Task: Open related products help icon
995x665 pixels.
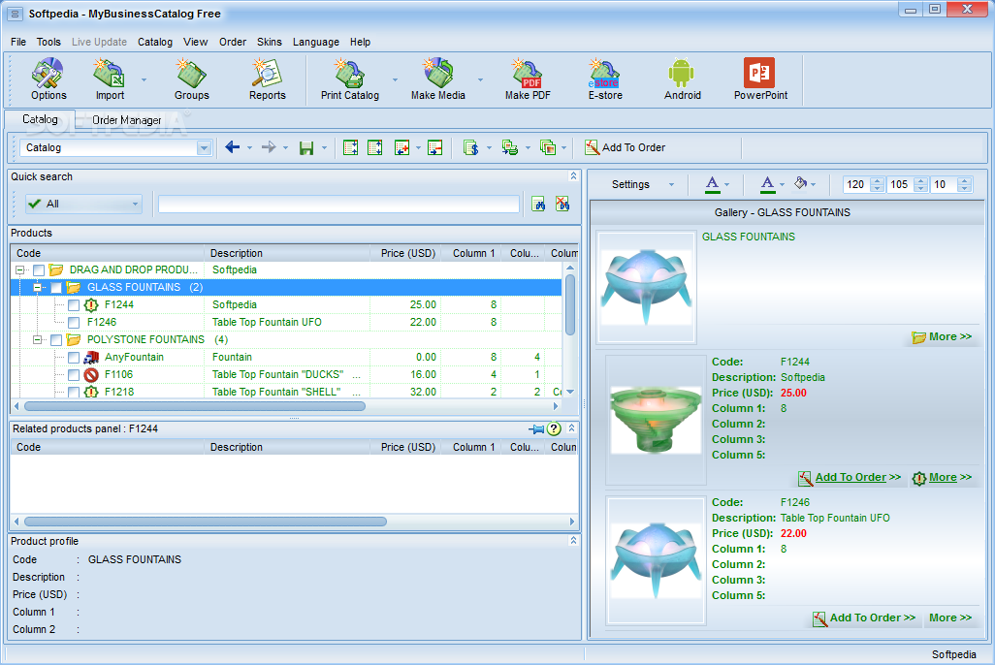Action: (554, 428)
